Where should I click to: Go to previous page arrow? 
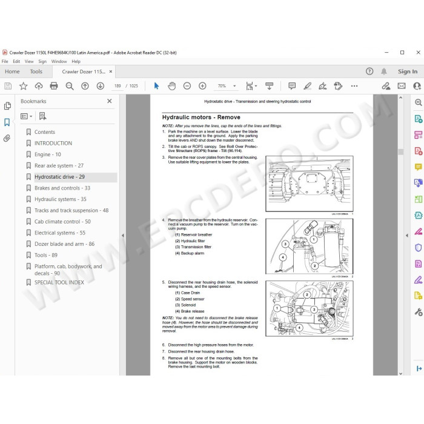(x=85, y=86)
